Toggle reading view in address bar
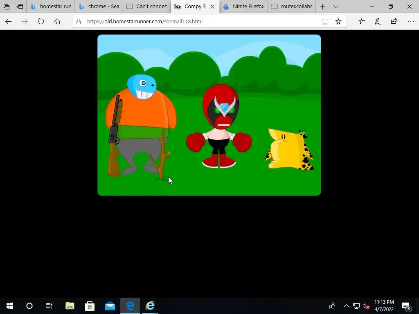The height and width of the screenshot is (314, 419). pos(325,22)
